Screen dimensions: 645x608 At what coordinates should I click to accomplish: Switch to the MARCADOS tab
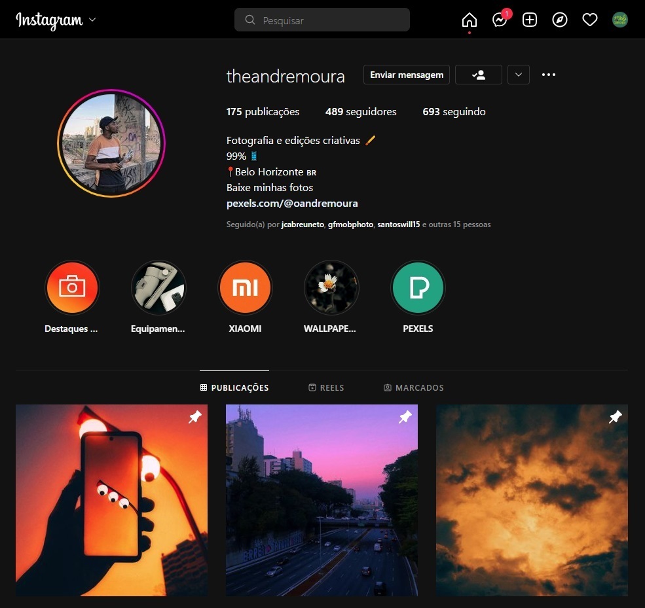tap(414, 388)
